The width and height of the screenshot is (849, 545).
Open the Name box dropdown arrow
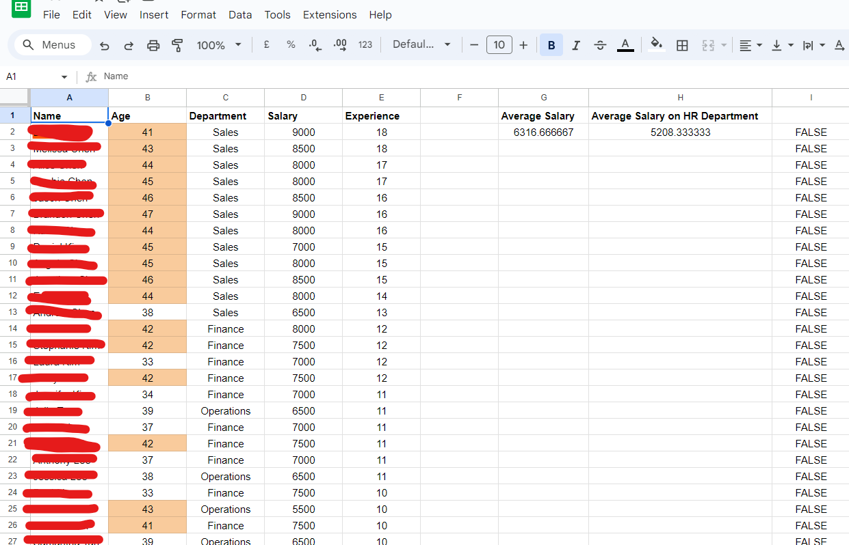[x=64, y=77]
